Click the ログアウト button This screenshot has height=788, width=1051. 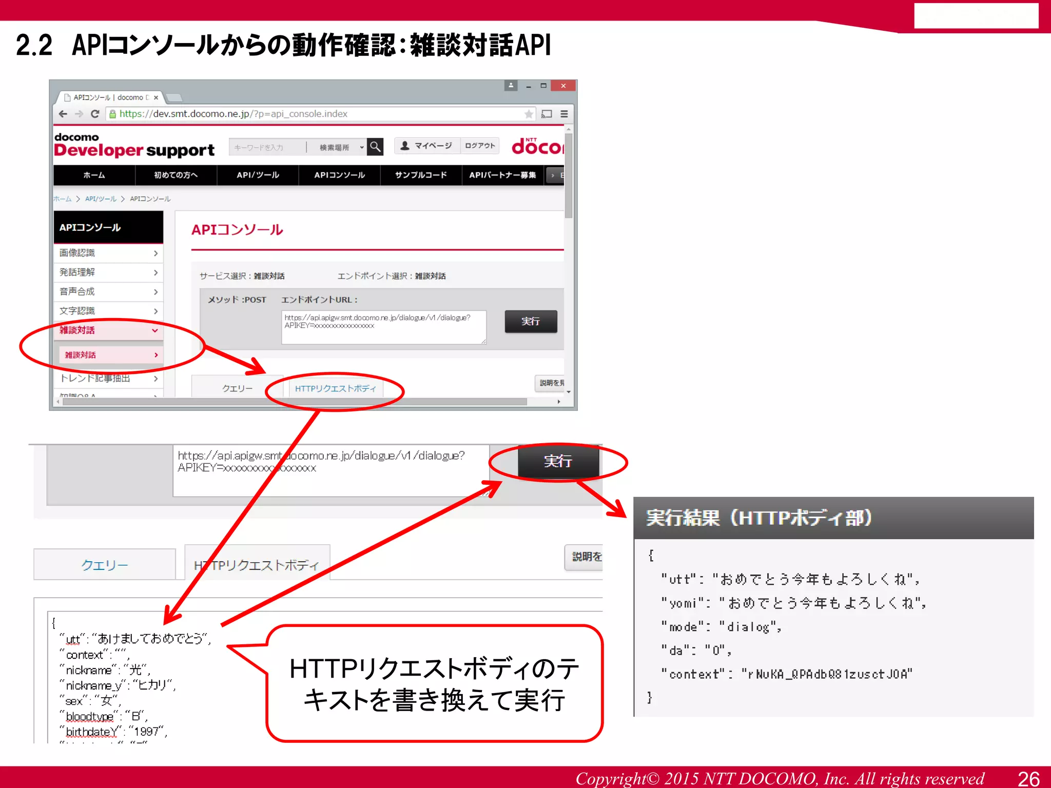(480, 146)
